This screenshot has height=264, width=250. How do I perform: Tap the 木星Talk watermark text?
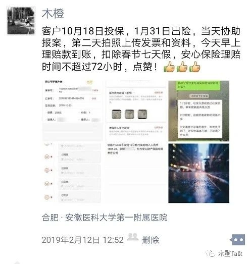pos(230,253)
